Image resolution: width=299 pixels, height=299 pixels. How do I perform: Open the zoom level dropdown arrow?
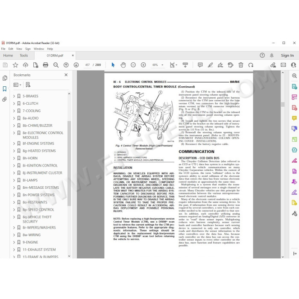[x=162, y=65]
